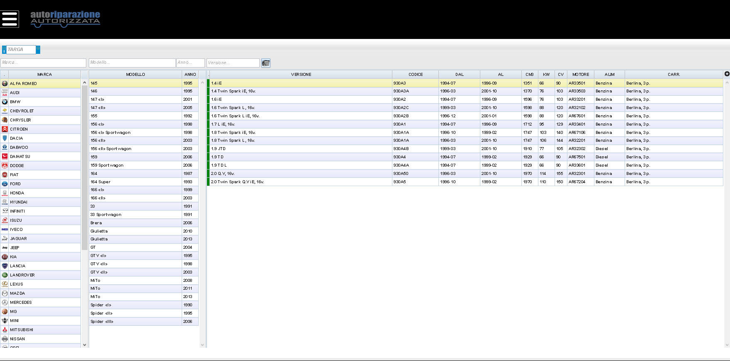Click the Lancia brand logo

point(5,266)
